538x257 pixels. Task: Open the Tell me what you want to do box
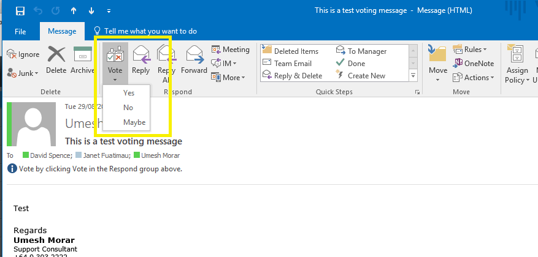146,31
